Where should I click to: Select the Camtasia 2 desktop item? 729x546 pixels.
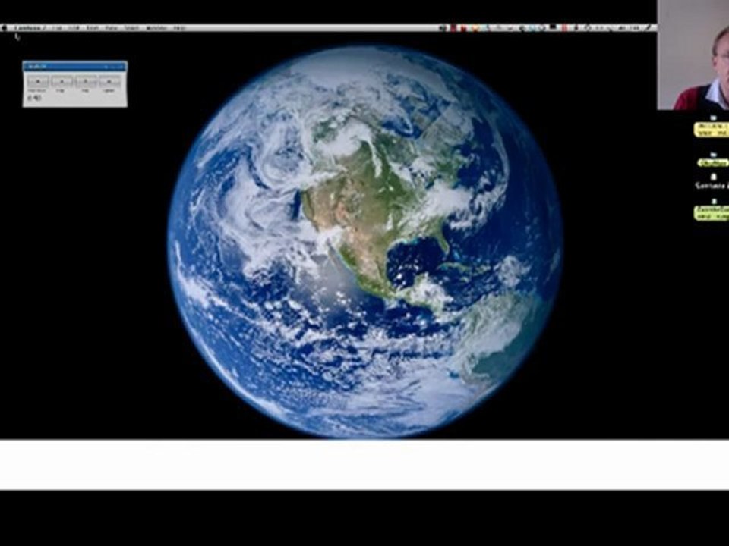(712, 181)
